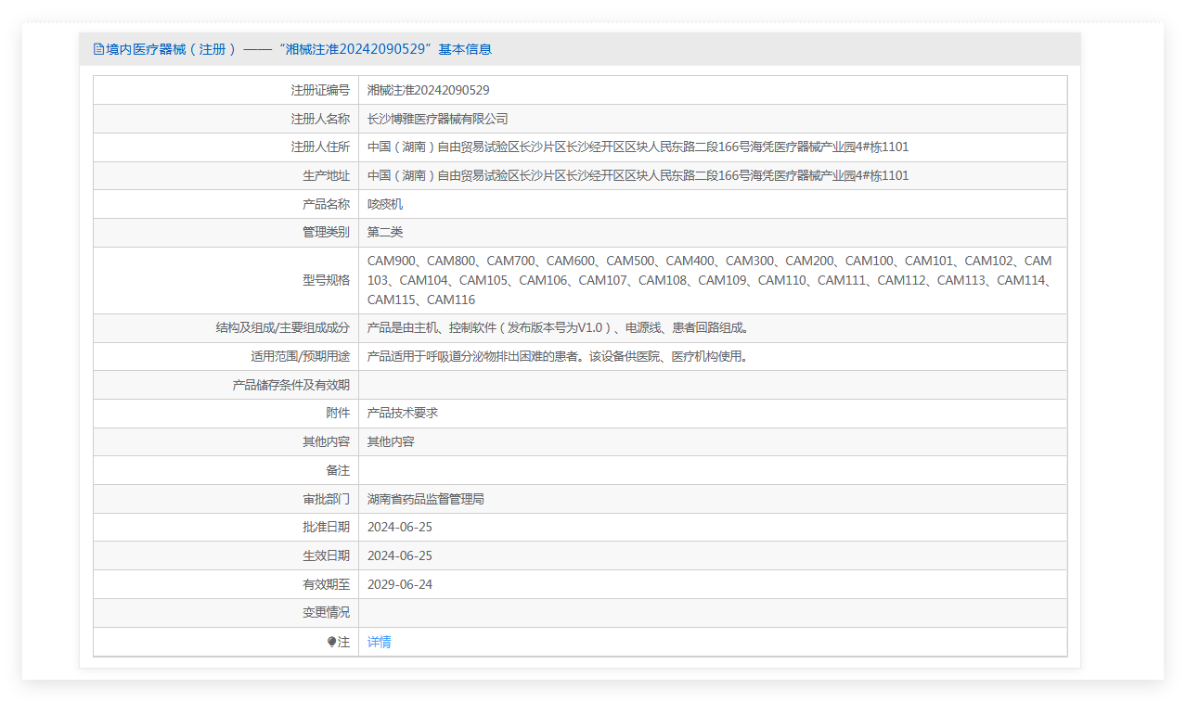Click the 变更情况 row label

(326, 613)
